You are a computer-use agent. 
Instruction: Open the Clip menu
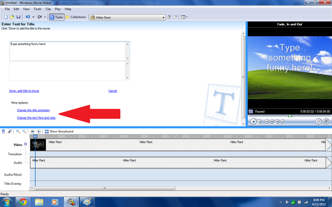[x=48, y=9]
